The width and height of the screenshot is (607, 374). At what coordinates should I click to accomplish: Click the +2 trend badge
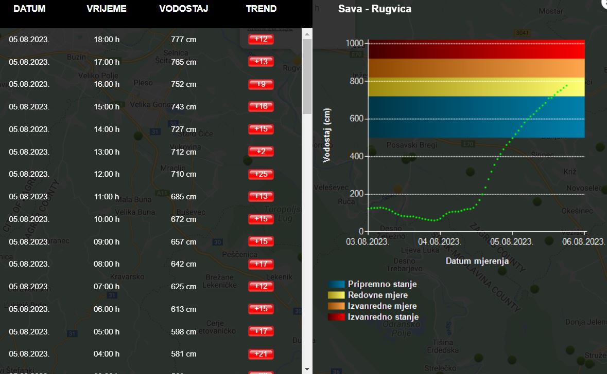click(x=261, y=152)
